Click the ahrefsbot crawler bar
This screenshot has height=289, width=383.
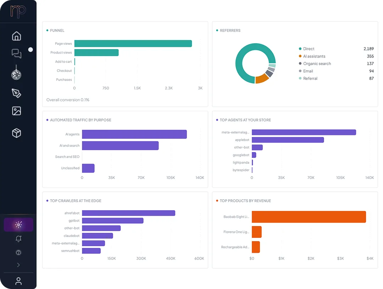(128, 213)
